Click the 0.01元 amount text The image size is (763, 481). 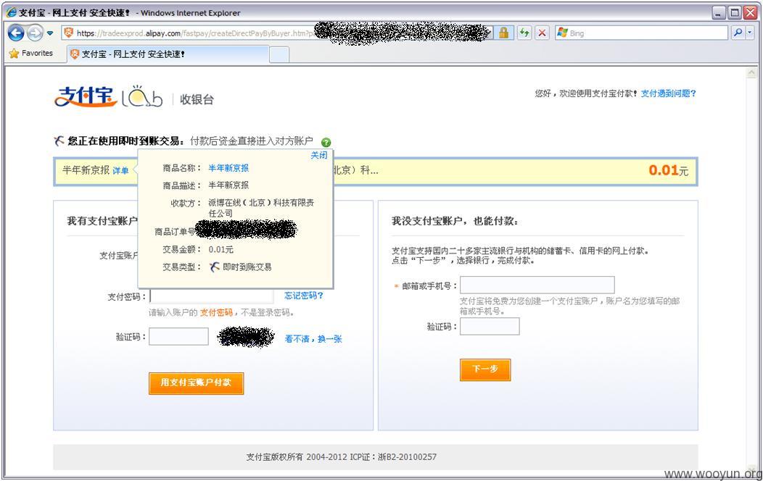[x=669, y=170]
